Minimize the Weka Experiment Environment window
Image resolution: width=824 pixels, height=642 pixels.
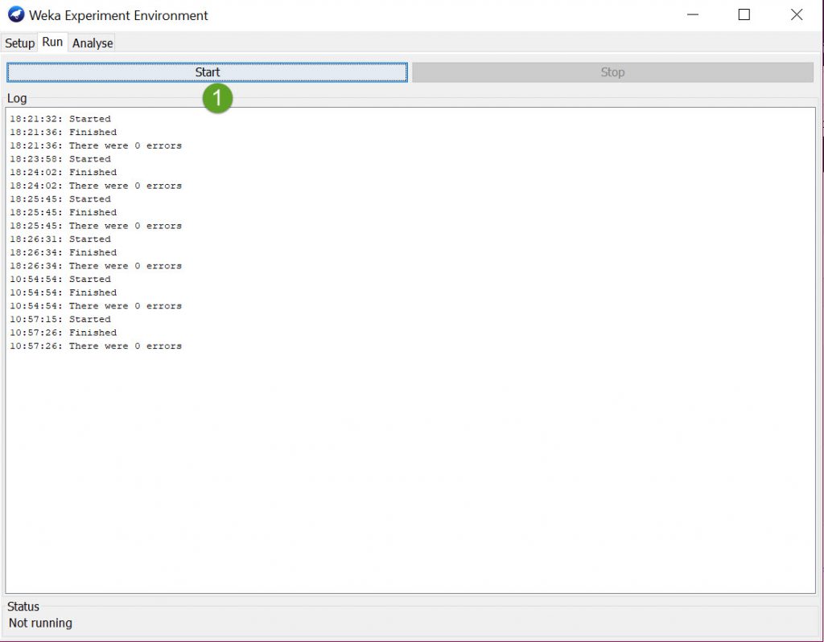(x=692, y=14)
